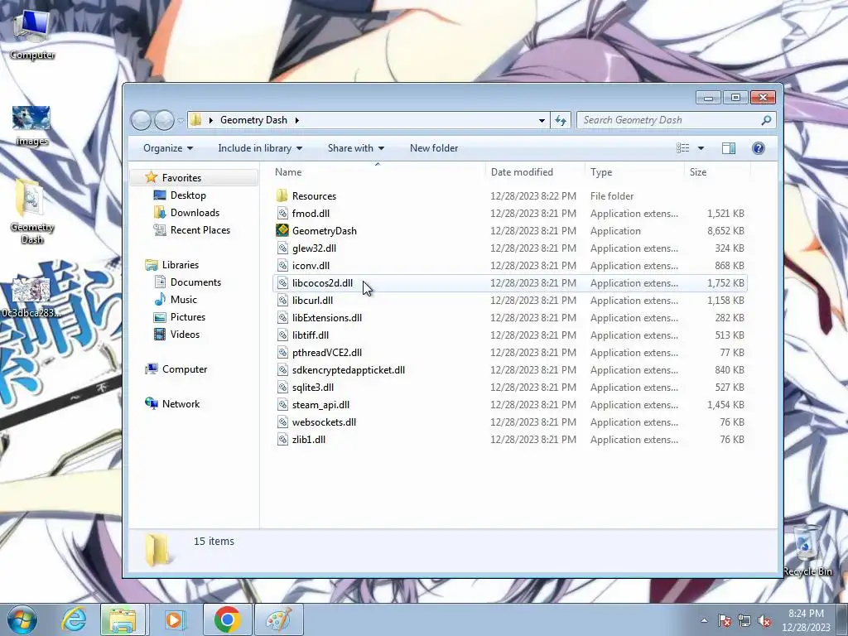Screen dimensions: 848x636
Task: Open the Help question mark icon
Action: (759, 148)
